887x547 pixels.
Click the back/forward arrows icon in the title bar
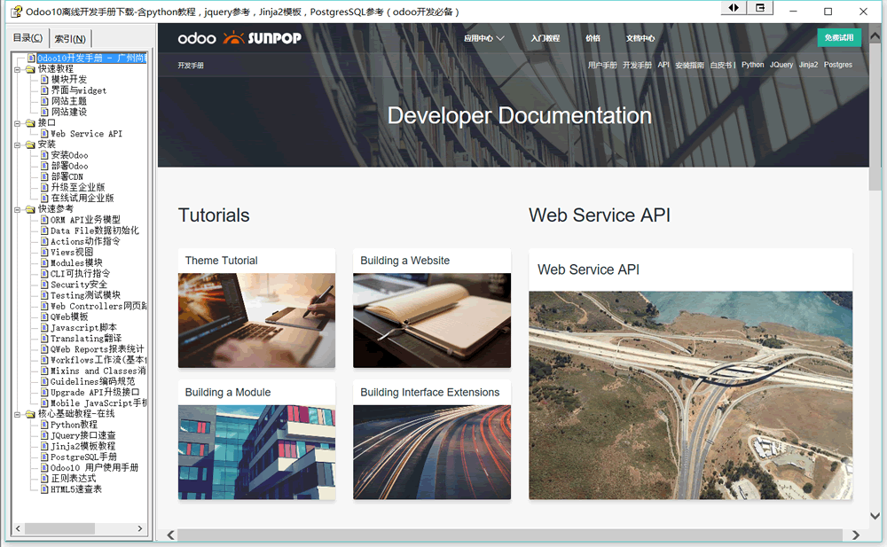click(x=733, y=8)
